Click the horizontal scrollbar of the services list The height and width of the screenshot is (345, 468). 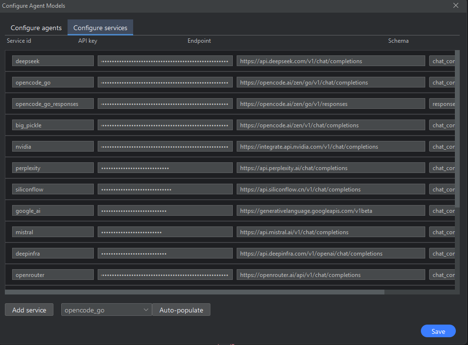pos(194,292)
